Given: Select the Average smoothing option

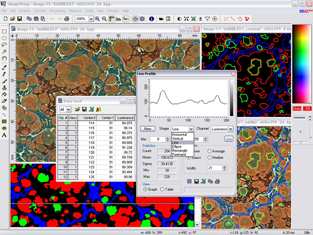Looking at the screenshot, I should [216, 151].
